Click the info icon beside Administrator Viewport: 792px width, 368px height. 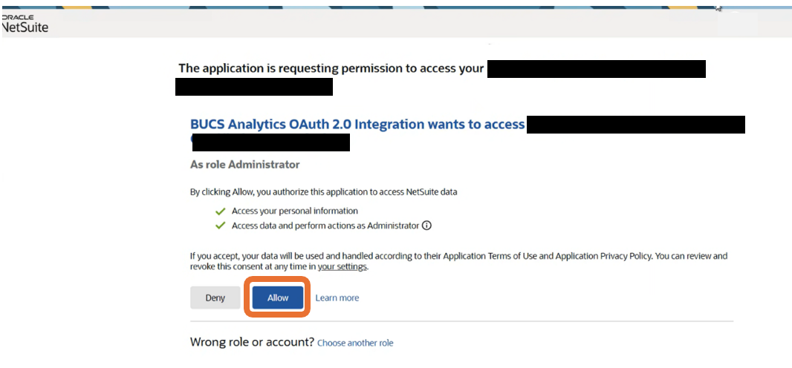tap(426, 226)
